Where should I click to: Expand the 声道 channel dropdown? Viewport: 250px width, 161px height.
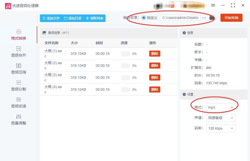tap(221, 118)
